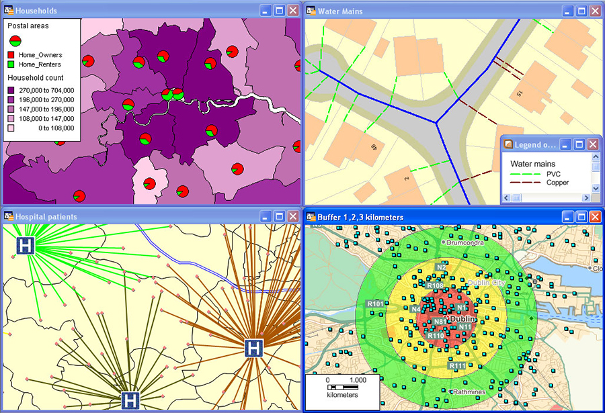Image resolution: width=605 pixels, height=413 pixels.
Task: Minimize the Legend window
Action: tap(565, 144)
